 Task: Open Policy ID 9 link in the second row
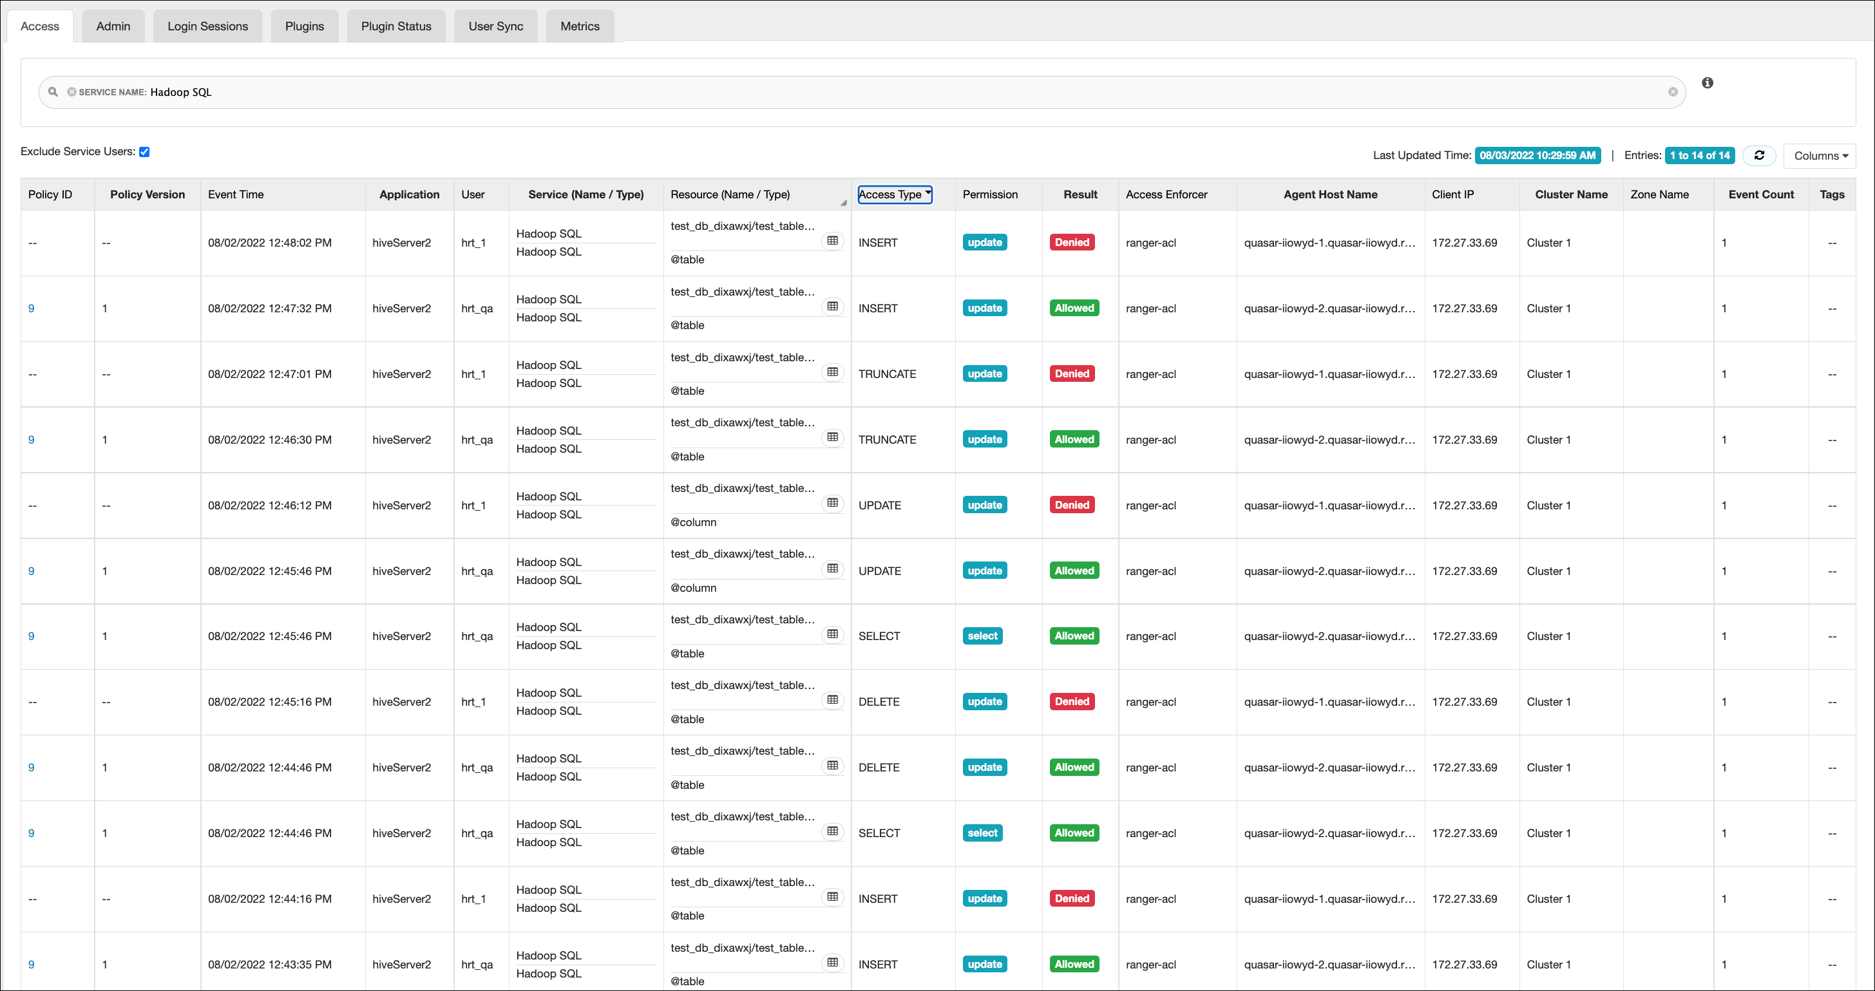[x=32, y=308]
